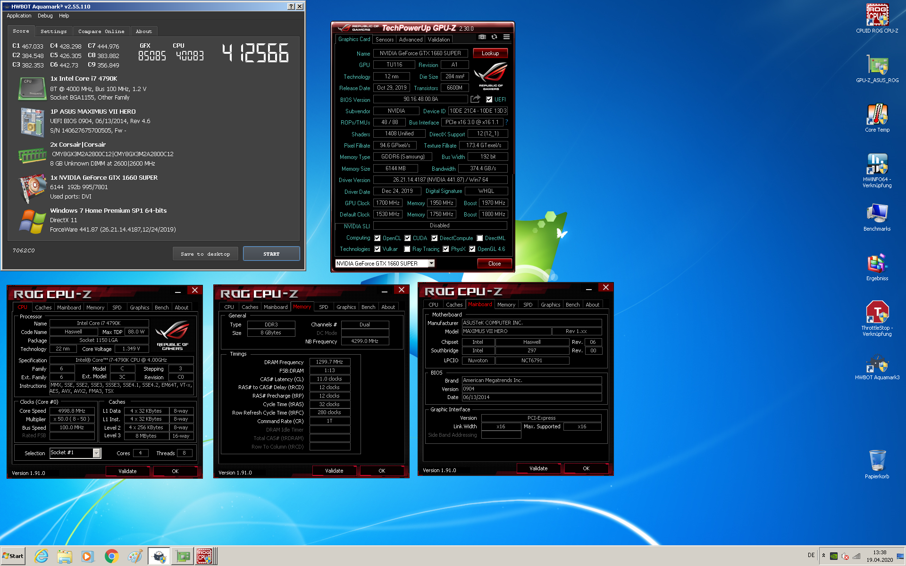The height and width of the screenshot is (566, 906).
Task: Open the ThrottleStop shortcut on desktop
Action: click(877, 319)
